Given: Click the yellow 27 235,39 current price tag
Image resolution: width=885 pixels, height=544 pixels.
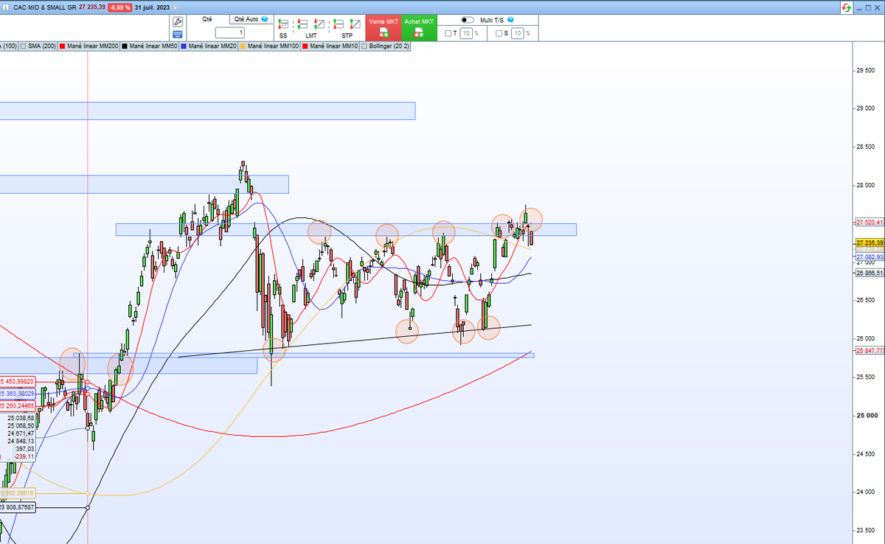Looking at the screenshot, I should point(870,243).
